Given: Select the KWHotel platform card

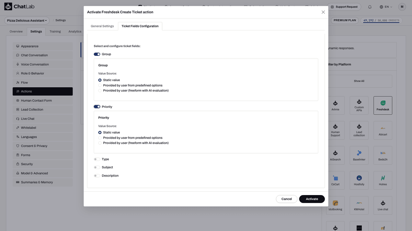Looking at the screenshot, I should coord(359,205).
